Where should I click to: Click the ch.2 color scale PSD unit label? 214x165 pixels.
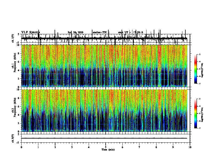[x=202, y=115]
